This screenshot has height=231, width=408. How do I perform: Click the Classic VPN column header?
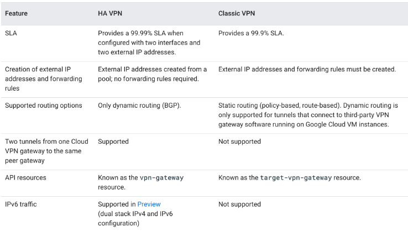coord(237,13)
